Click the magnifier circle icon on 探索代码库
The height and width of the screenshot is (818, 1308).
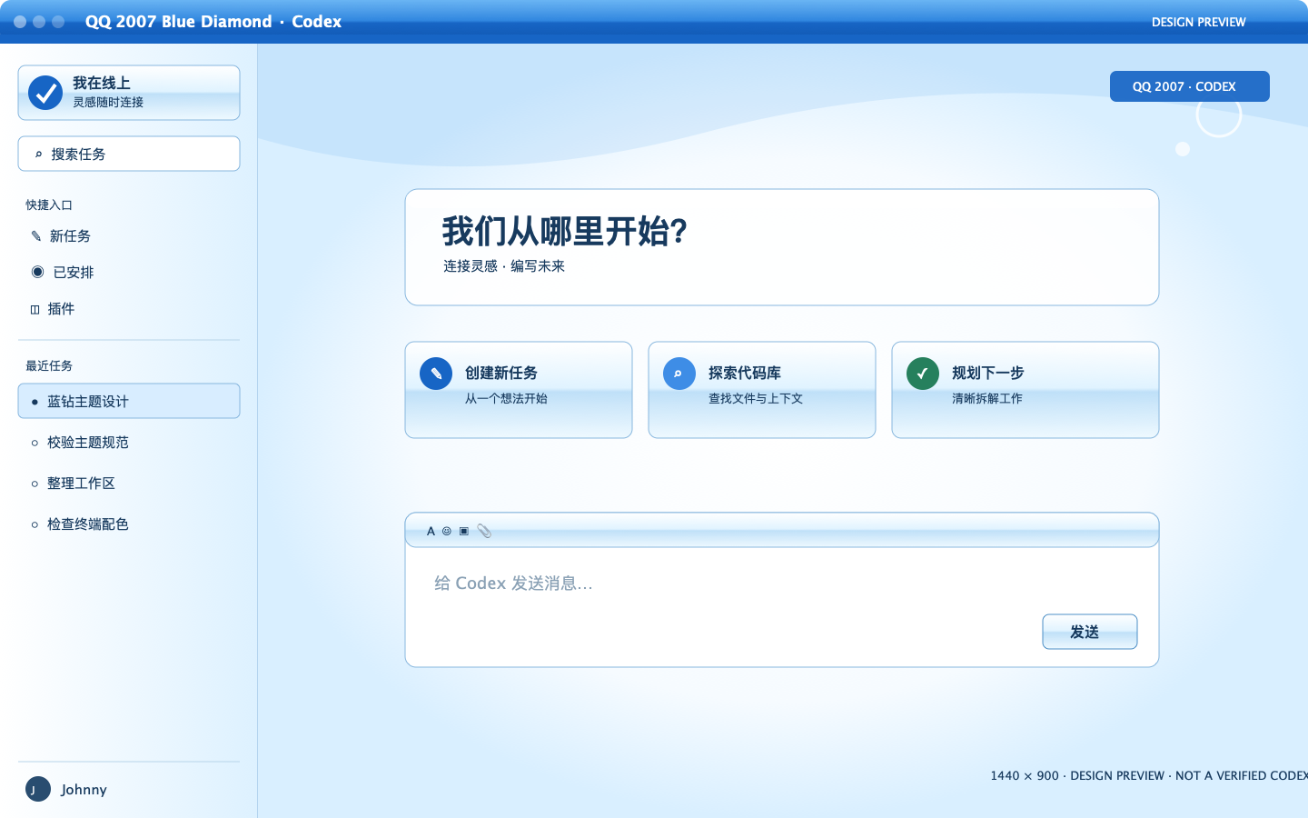coord(679,374)
